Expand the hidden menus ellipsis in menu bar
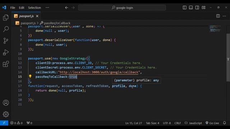Image resolution: width=230 pixels, height=129 pixels. click(47, 8)
